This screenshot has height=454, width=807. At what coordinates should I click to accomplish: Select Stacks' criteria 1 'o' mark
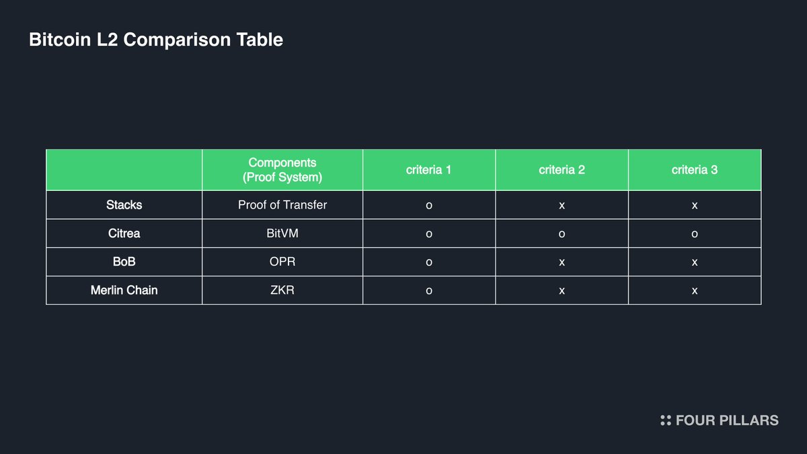429,205
